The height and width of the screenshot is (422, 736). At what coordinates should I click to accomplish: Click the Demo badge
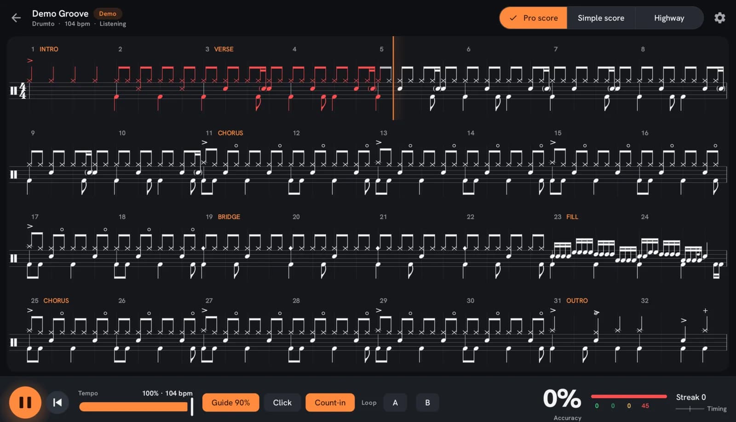(x=108, y=14)
